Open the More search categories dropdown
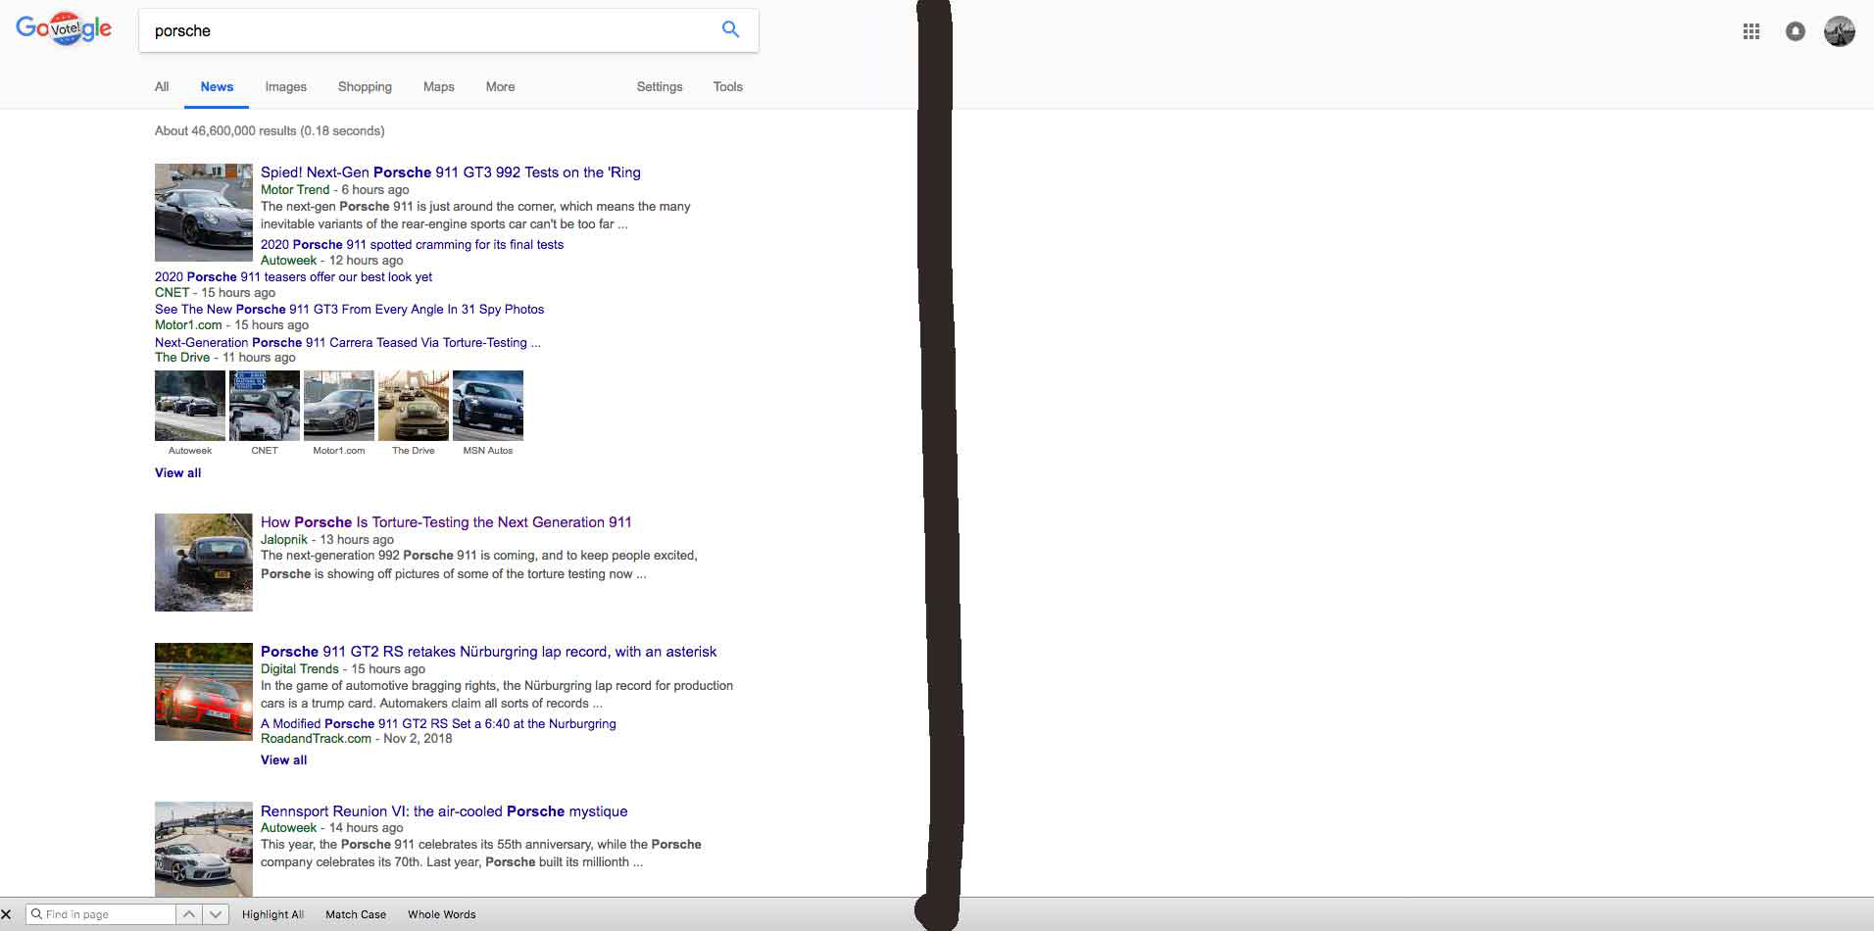This screenshot has width=1874, height=931. [500, 86]
